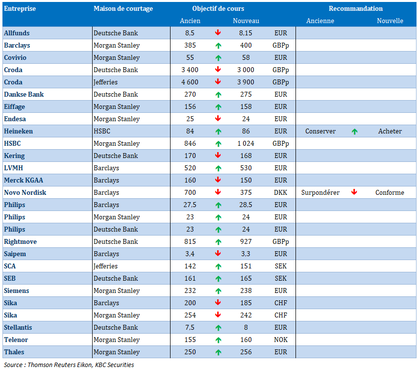Image resolution: width=418 pixels, height=369 pixels.
Task: Click Heineken's green recommendation upgrade arrow
Action: click(354, 132)
